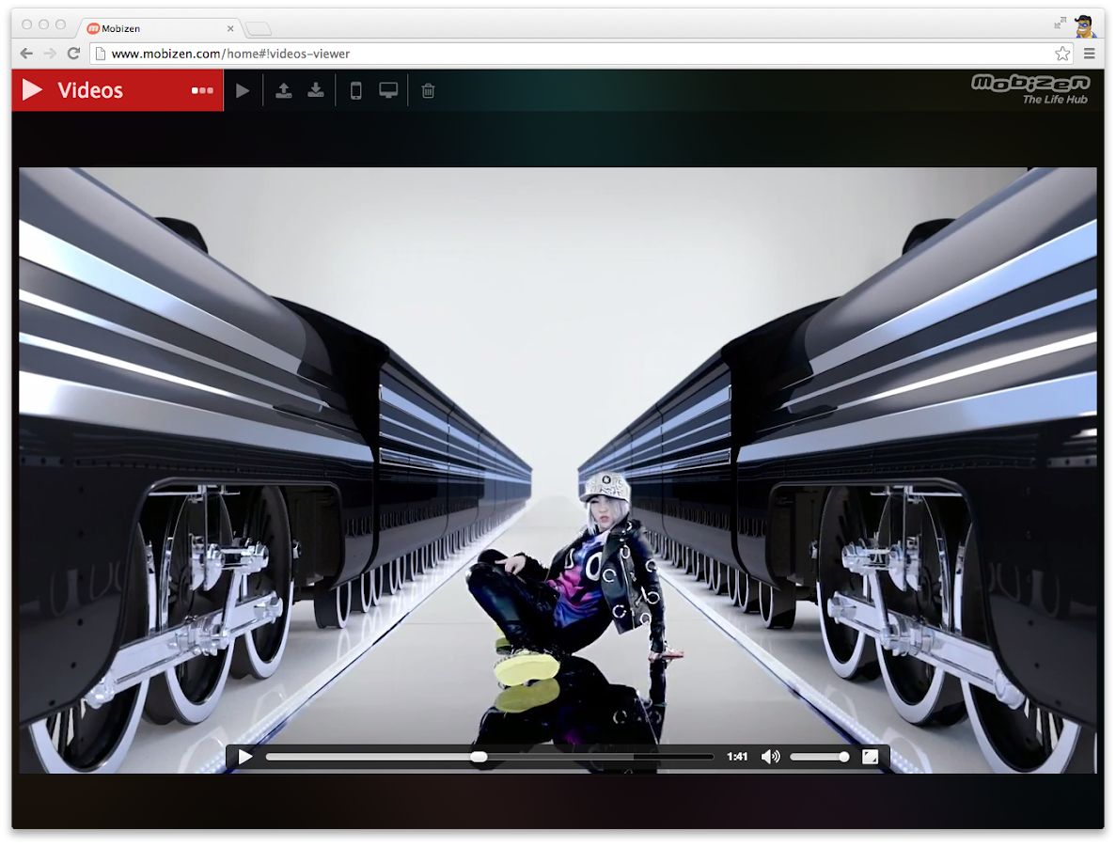
Task: Mute audio with the speaker icon
Action: point(770,757)
